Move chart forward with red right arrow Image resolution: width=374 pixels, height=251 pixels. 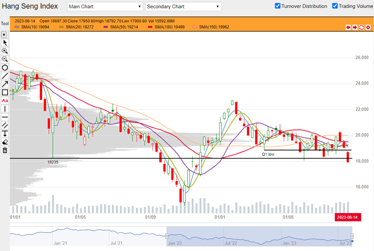[x=355, y=28]
